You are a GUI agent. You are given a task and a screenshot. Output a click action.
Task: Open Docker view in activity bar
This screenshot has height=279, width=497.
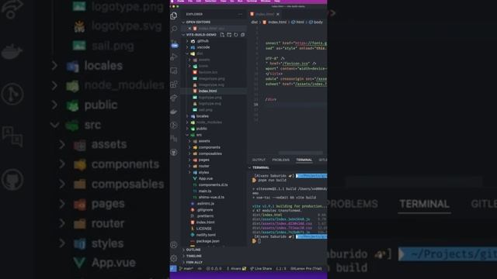(174, 112)
